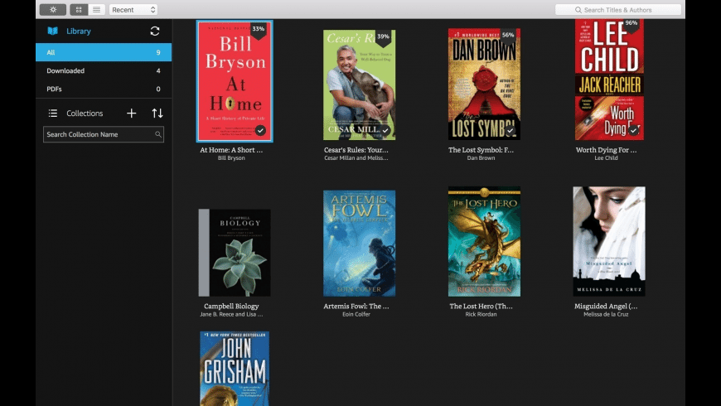
Task: Click the Search Collection Name field
Action: click(104, 134)
